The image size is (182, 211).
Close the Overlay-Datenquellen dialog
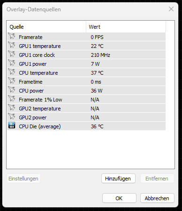point(171,9)
